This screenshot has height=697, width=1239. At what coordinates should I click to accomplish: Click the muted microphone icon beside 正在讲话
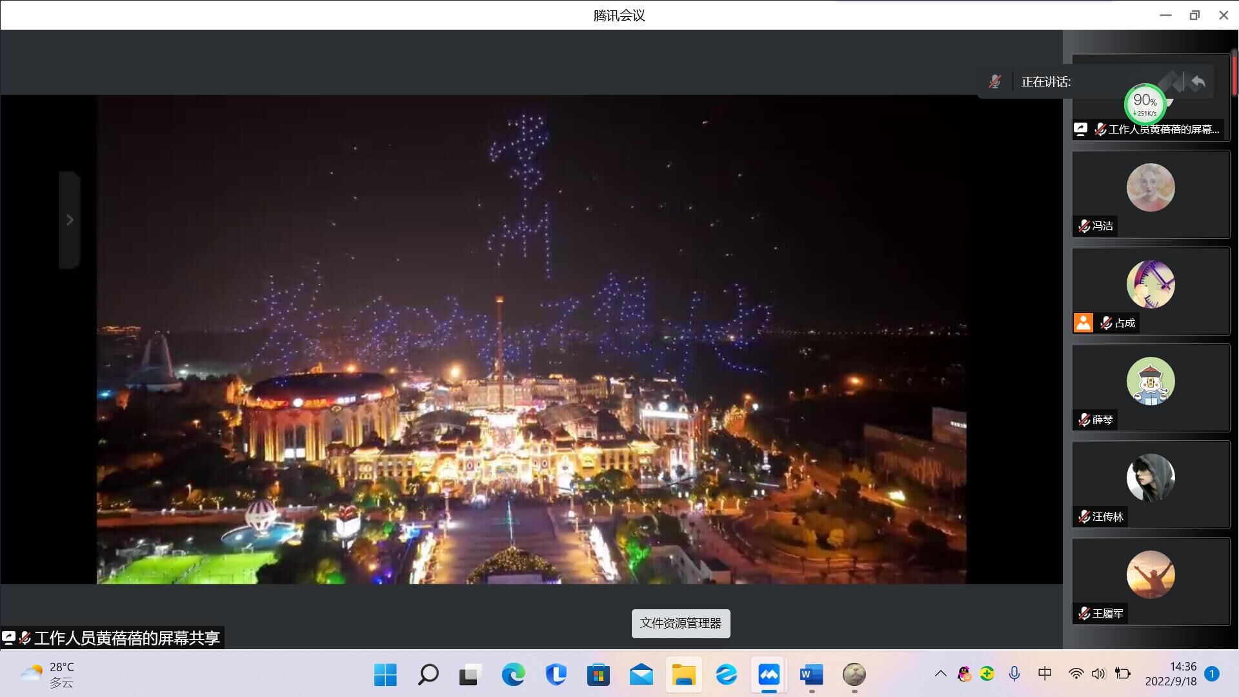tap(994, 81)
